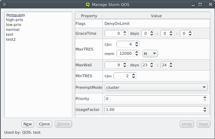Click the MaxWall property label

click(x=84, y=65)
